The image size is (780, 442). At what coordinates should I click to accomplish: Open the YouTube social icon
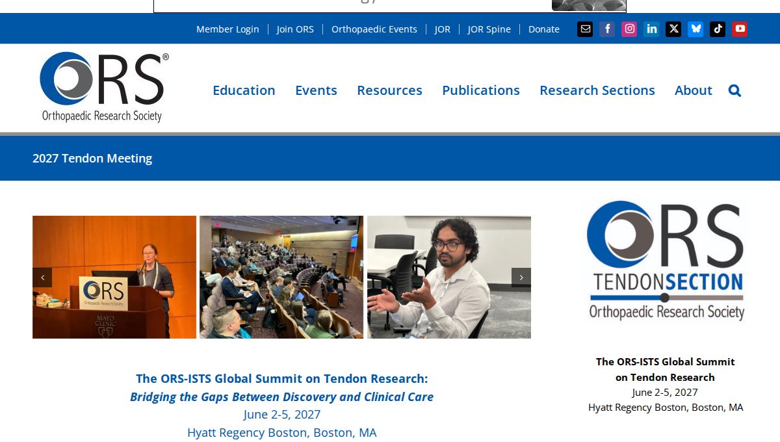[x=740, y=29]
